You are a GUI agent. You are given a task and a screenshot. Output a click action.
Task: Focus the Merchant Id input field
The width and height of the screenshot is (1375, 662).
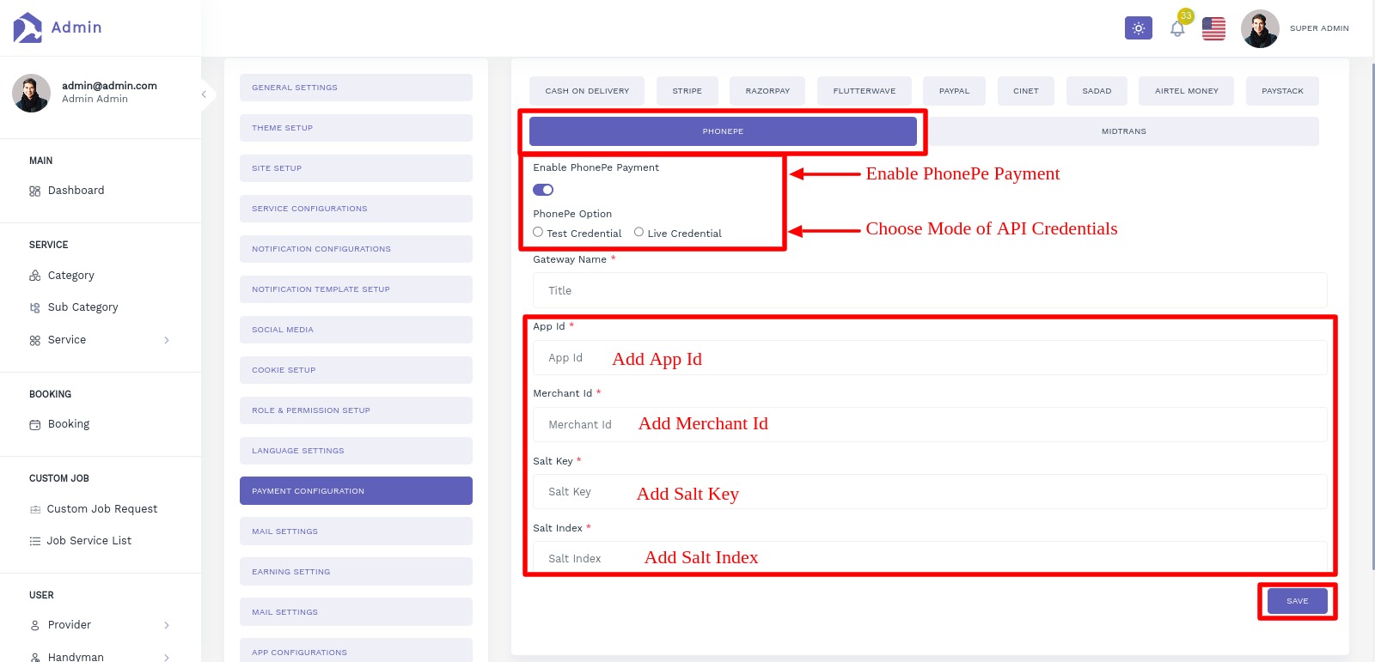coord(930,424)
